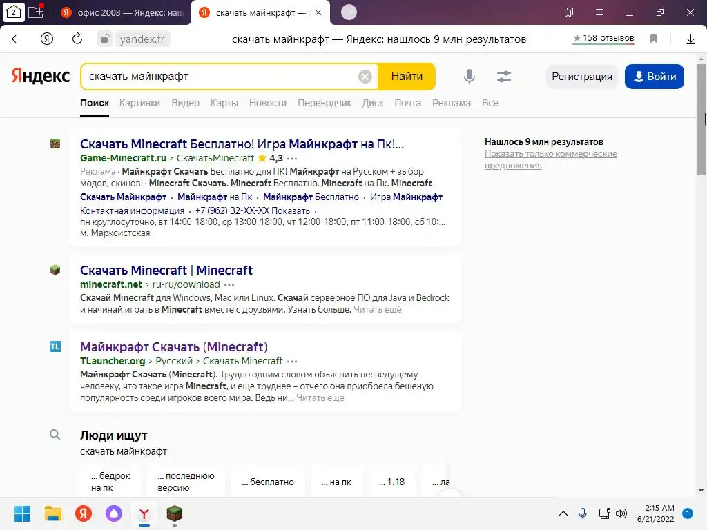Reload the page

pyautogui.click(x=77, y=39)
